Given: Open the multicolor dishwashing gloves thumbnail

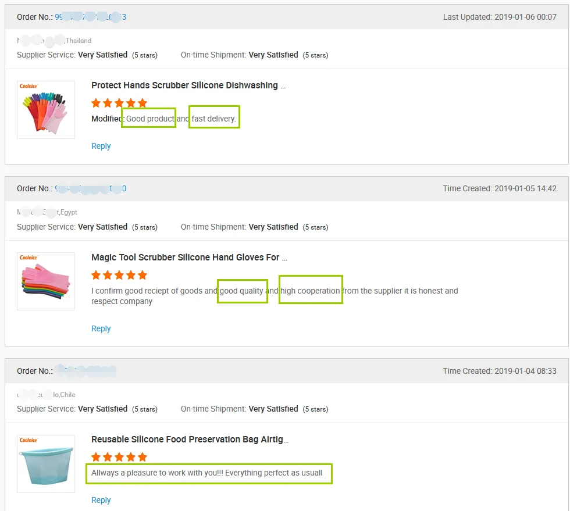Looking at the screenshot, I should pos(46,110).
